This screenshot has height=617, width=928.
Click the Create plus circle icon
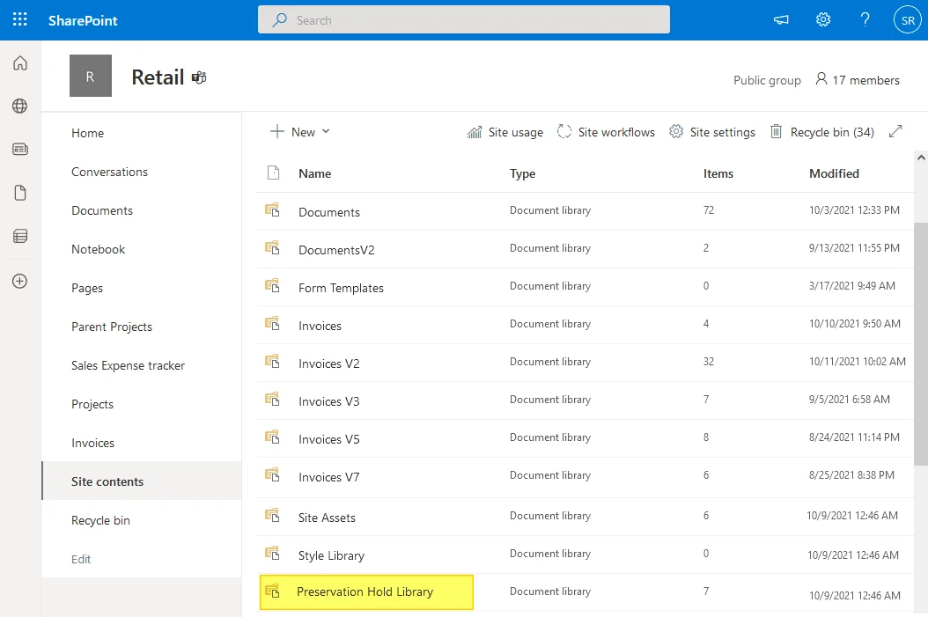[20, 281]
